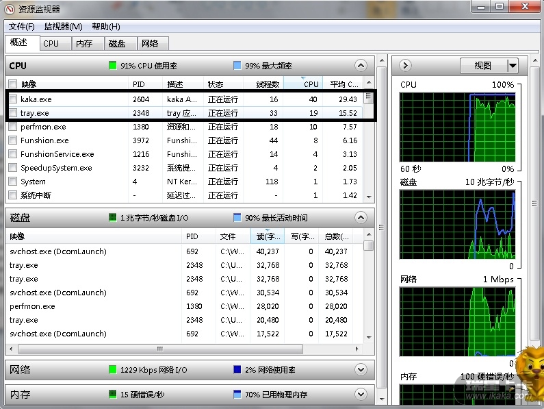Select the 概述 tab

(22, 42)
